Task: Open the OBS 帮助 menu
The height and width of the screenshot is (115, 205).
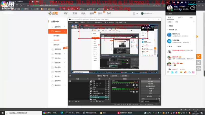Action: pyautogui.click(x=111, y=22)
